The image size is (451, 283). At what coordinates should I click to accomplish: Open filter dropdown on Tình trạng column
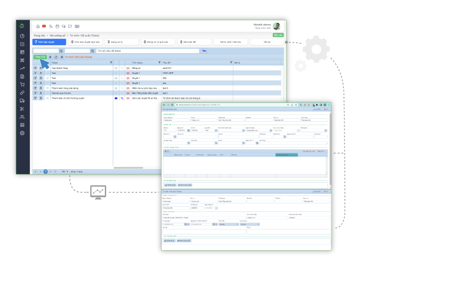point(159,63)
